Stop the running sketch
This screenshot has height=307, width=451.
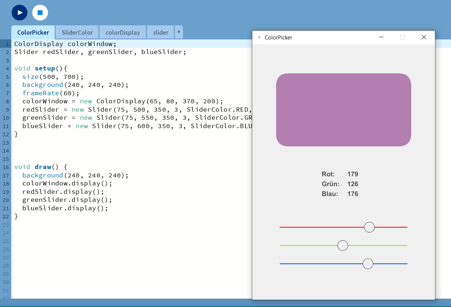[x=40, y=12]
